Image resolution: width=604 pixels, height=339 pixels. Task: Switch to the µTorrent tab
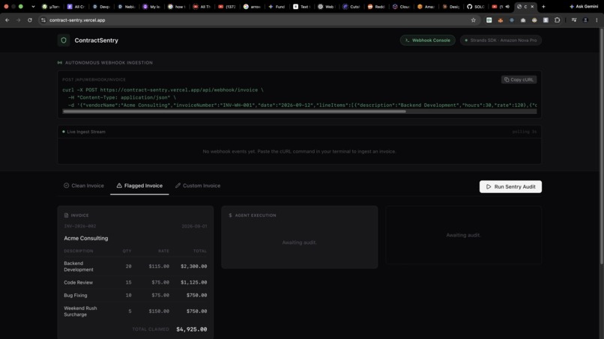50,7
